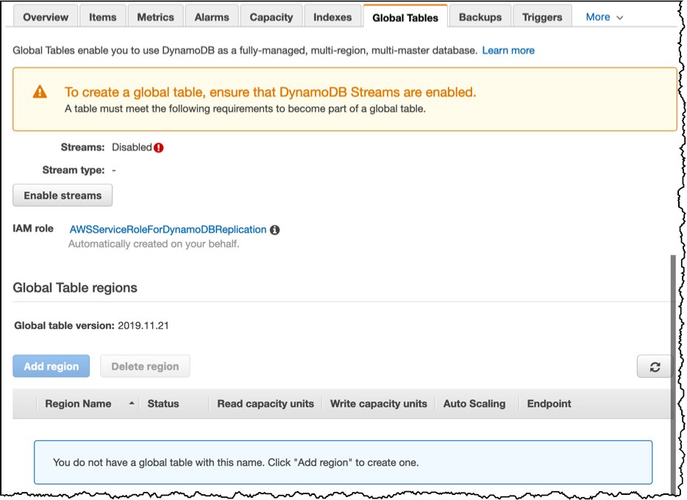Open the Overview tab
Image resolution: width=687 pixels, height=500 pixels.
click(46, 17)
